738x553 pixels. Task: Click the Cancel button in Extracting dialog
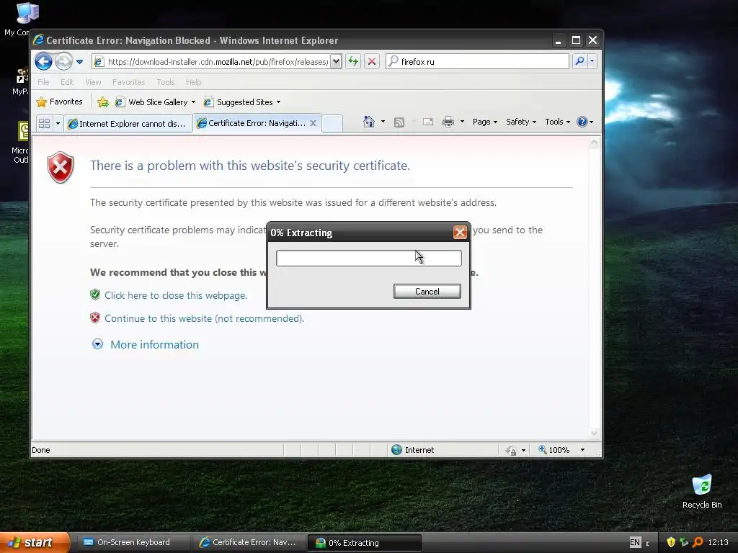point(427,291)
